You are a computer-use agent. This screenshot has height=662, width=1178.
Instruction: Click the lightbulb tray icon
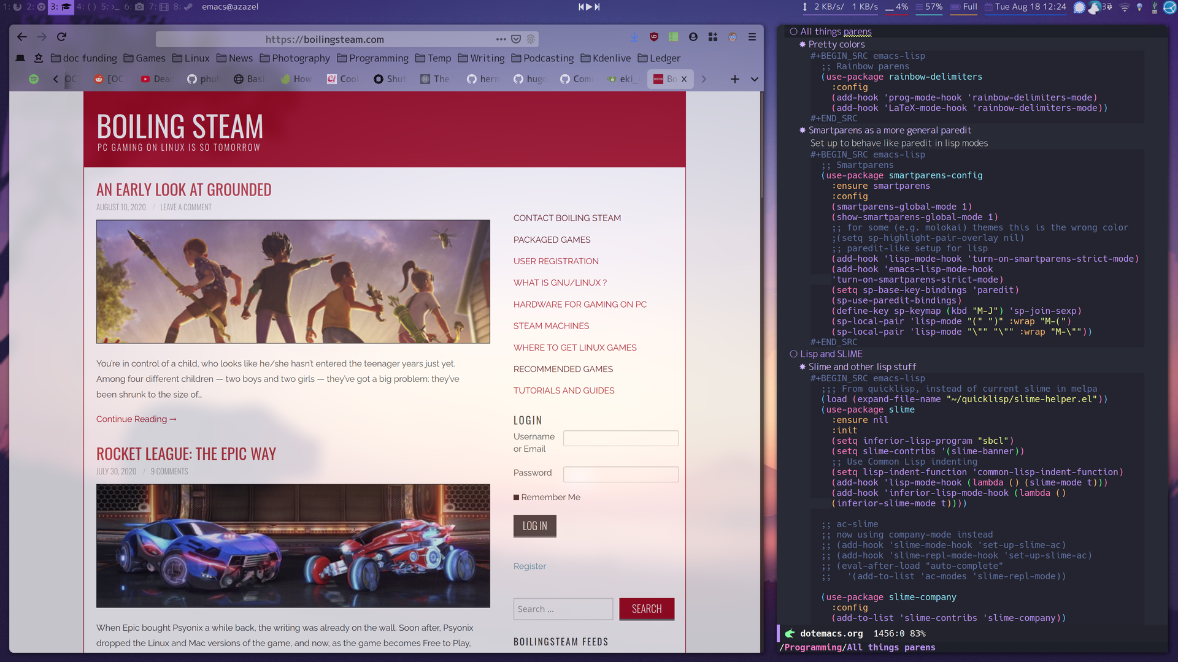click(x=1140, y=7)
